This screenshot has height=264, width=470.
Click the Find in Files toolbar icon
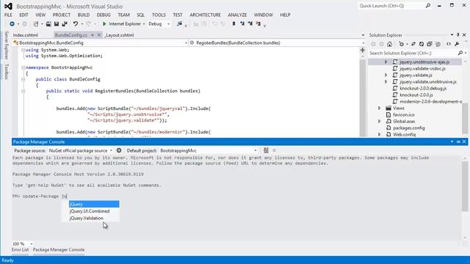click(179, 23)
